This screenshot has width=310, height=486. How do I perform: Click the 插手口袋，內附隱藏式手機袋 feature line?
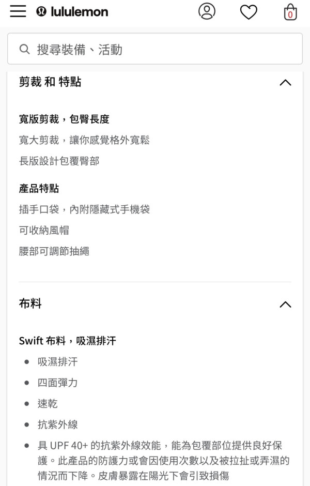click(84, 209)
